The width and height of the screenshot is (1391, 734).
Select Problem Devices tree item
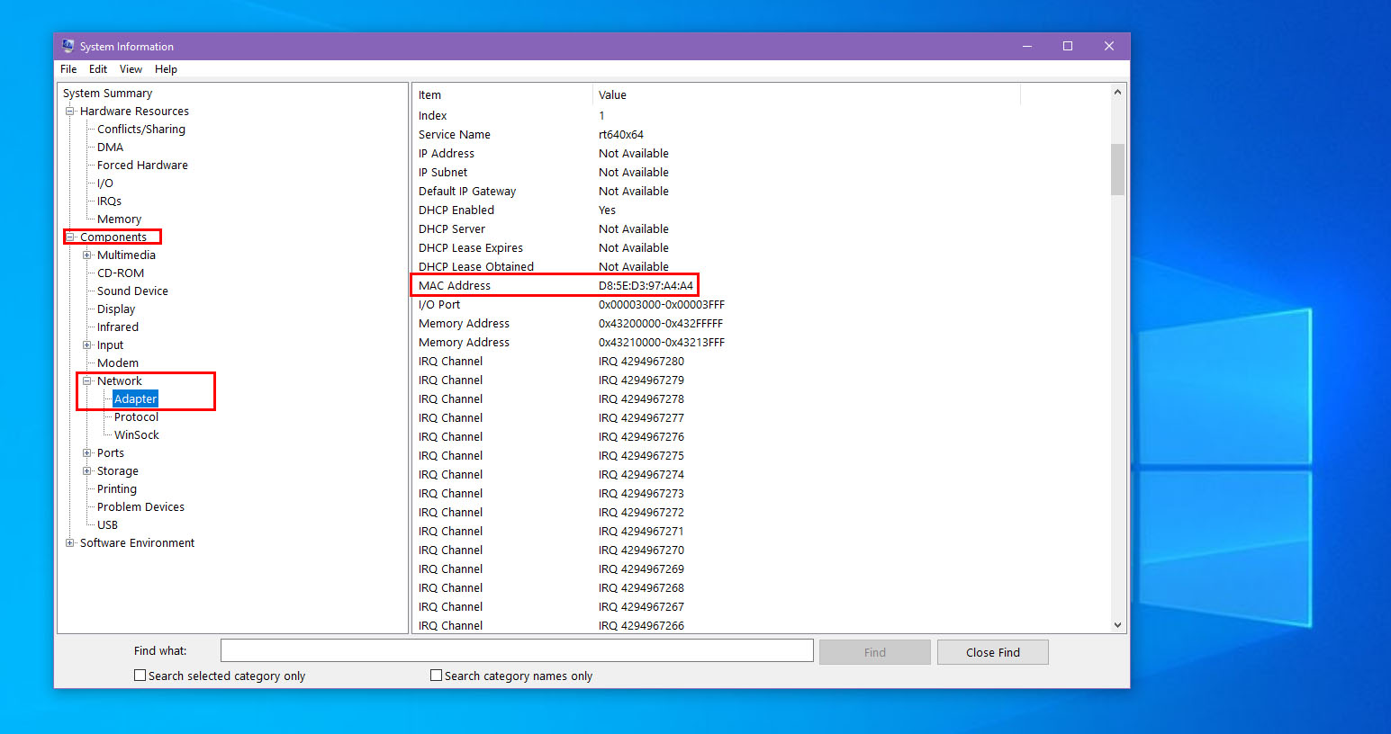click(x=140, y=507)
